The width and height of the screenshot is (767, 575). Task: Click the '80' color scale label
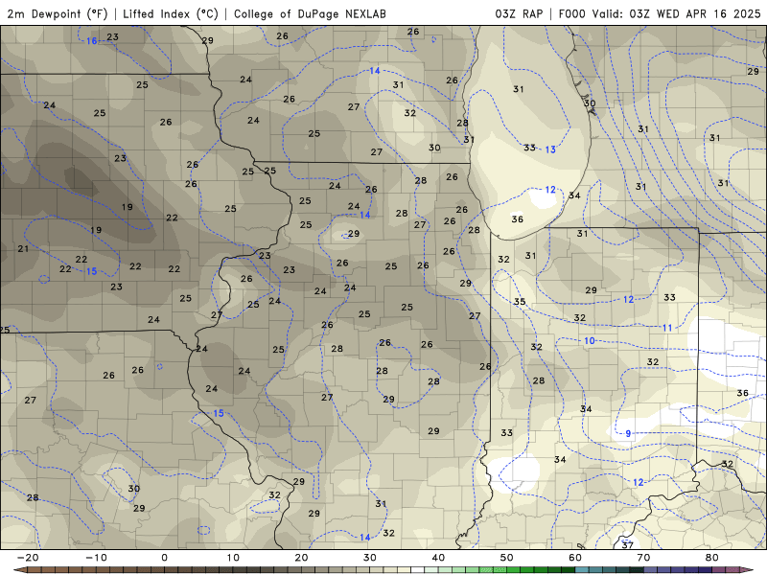[712, 558]
